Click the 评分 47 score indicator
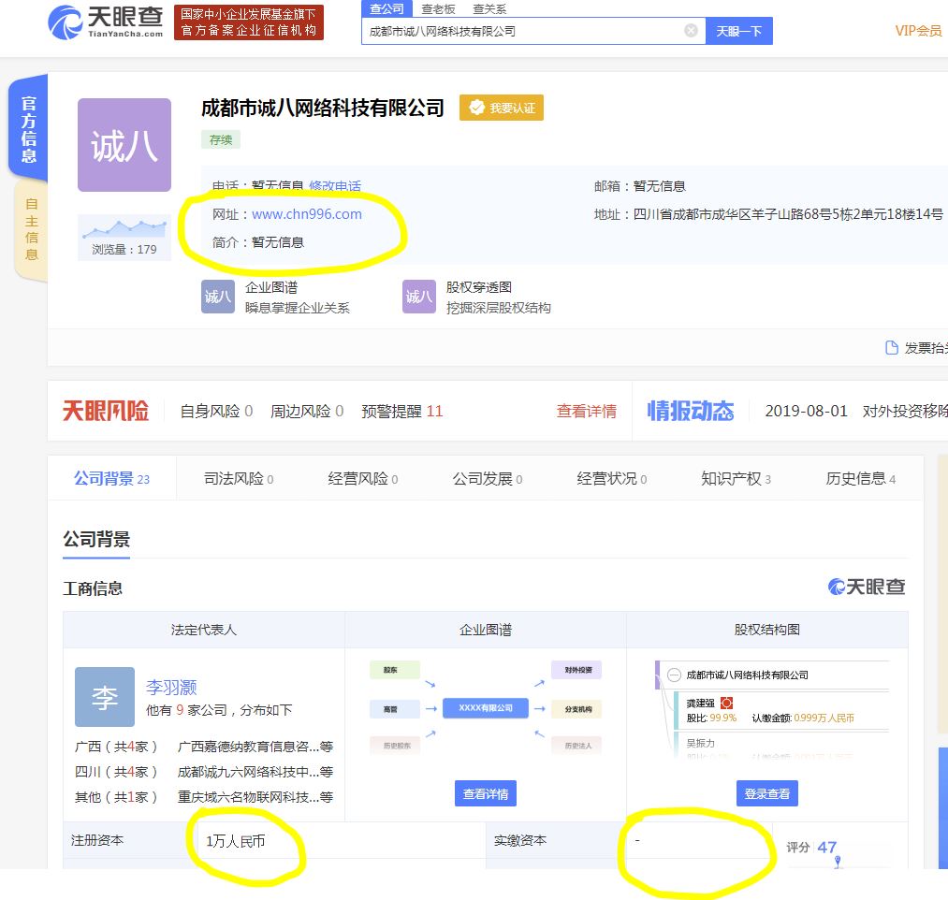Image resolution: width=948 pixels, height=900 pixels. [x=812, y=848]
